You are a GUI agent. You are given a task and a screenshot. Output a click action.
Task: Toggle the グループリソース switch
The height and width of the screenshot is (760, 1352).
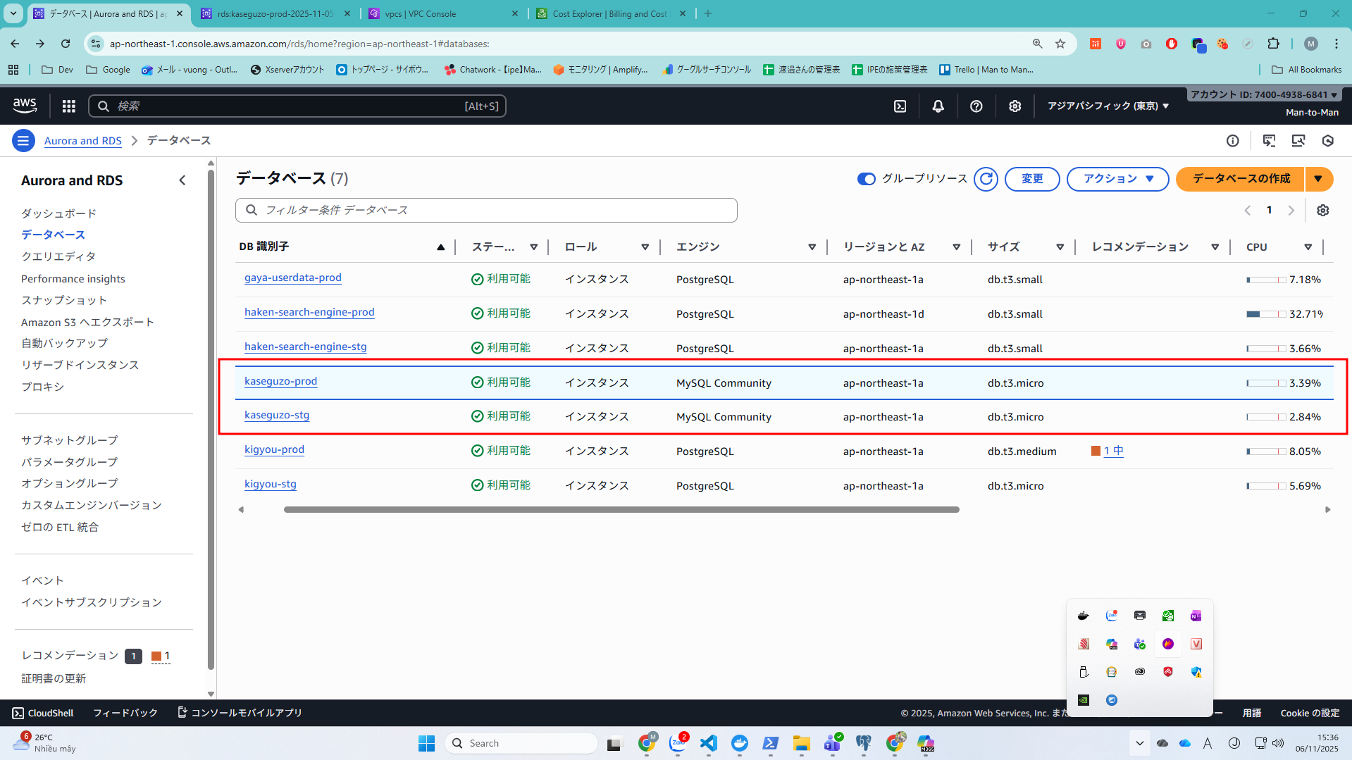pyautogui.click(x=866, y=179)
